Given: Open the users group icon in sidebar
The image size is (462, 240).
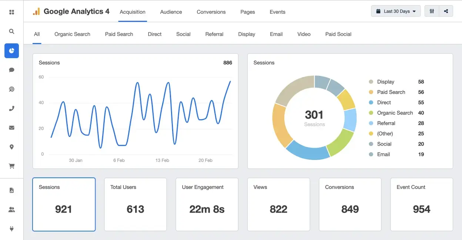Looking at the screenshot, I should [x=11, y=210].
